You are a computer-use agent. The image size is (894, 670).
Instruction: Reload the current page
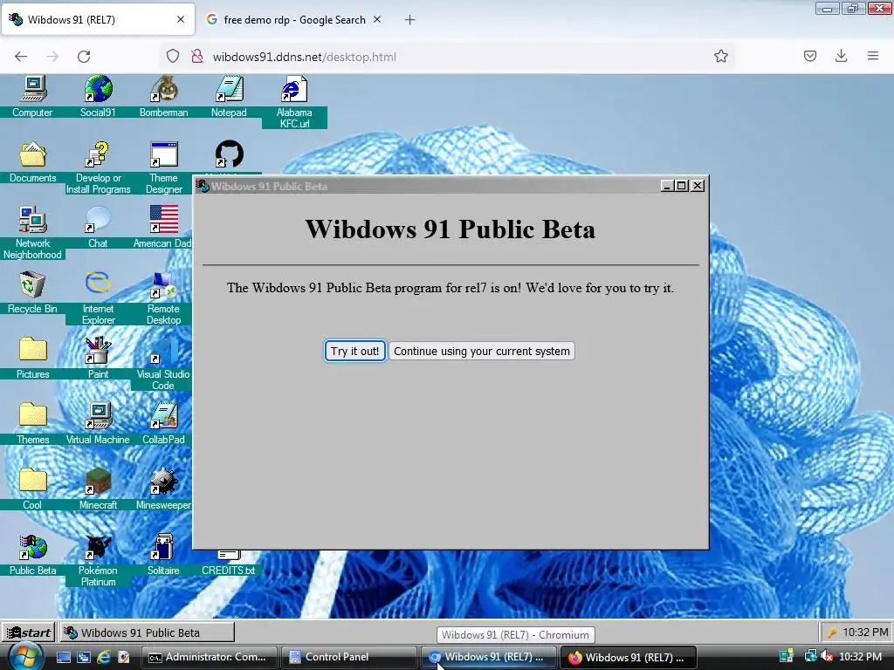(x=84, y=57)
